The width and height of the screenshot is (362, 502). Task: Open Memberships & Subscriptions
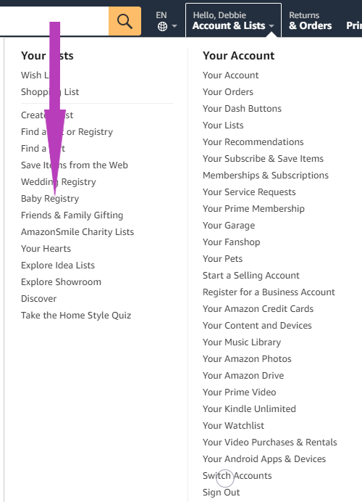(x=266, y=176)
